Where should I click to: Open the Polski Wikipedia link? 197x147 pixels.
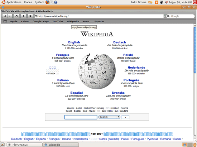[128, 55]
